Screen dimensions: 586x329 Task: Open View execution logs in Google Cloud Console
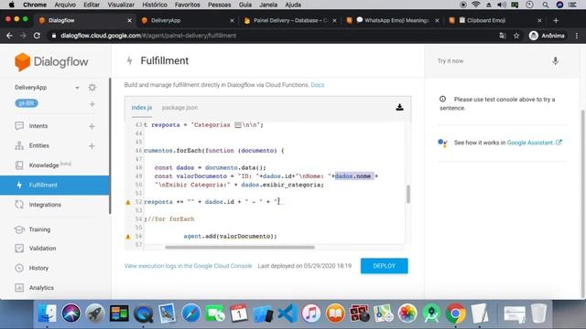click(x=188, y=266)
